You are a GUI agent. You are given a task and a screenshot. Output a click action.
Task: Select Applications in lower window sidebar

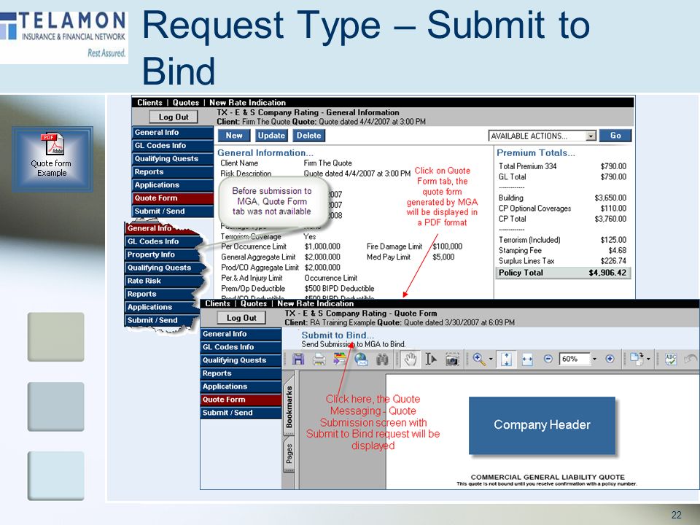tap(241, 386)
